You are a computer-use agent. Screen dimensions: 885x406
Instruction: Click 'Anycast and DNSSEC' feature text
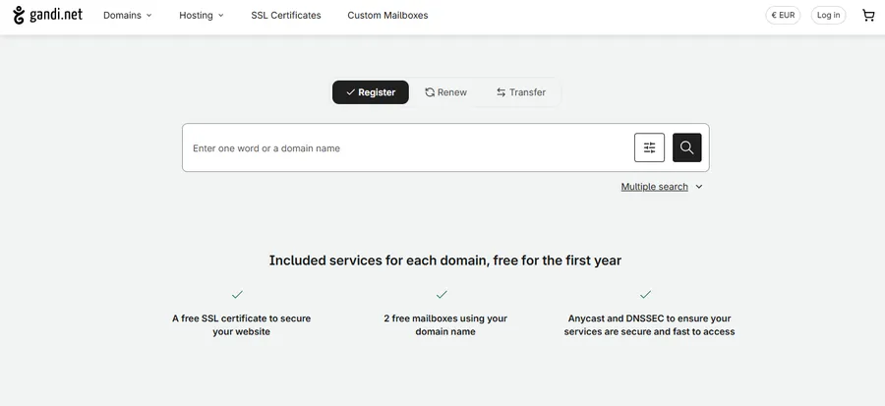tap(649, 324)
